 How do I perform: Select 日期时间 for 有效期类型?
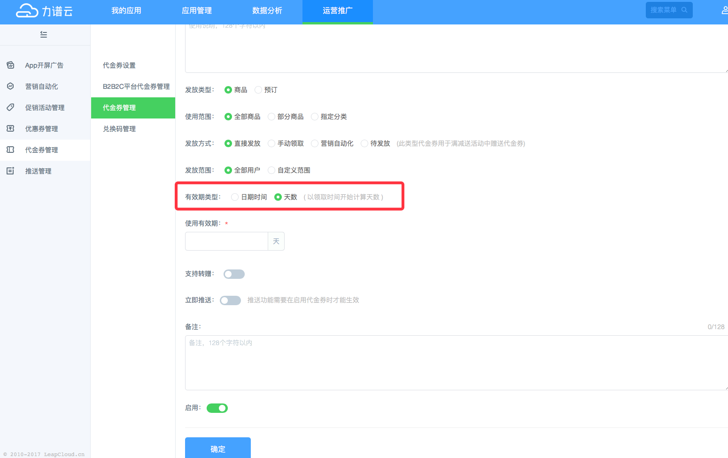pos(235,197)
